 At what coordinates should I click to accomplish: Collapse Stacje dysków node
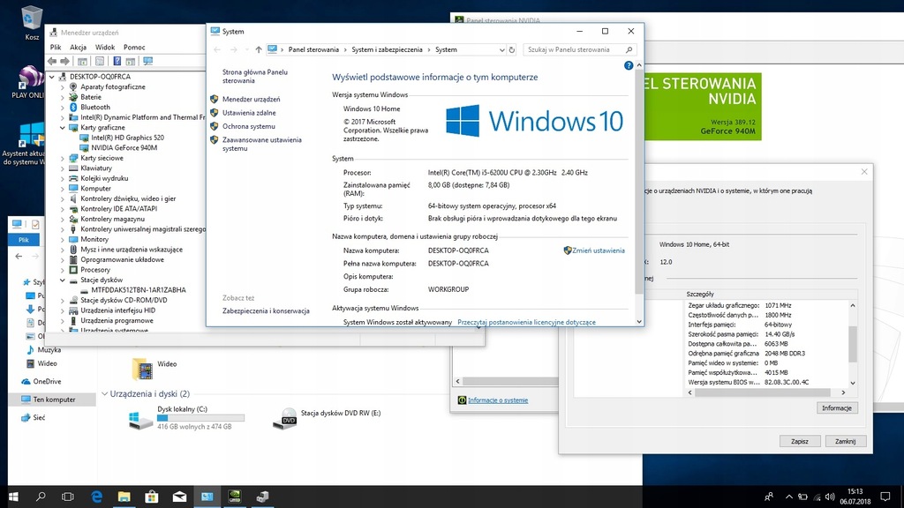point(63,280)
